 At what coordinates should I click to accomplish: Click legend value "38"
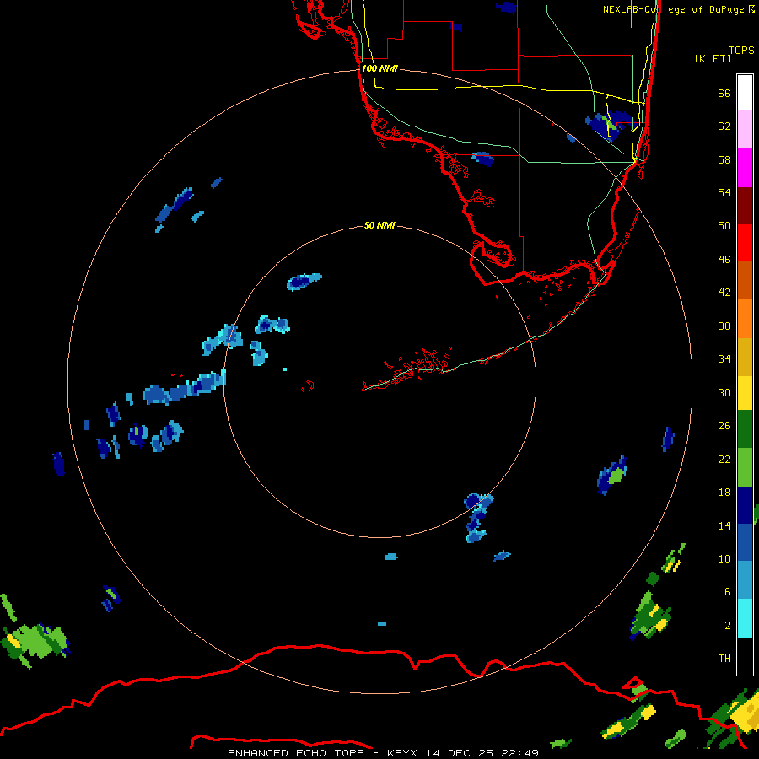724,326
